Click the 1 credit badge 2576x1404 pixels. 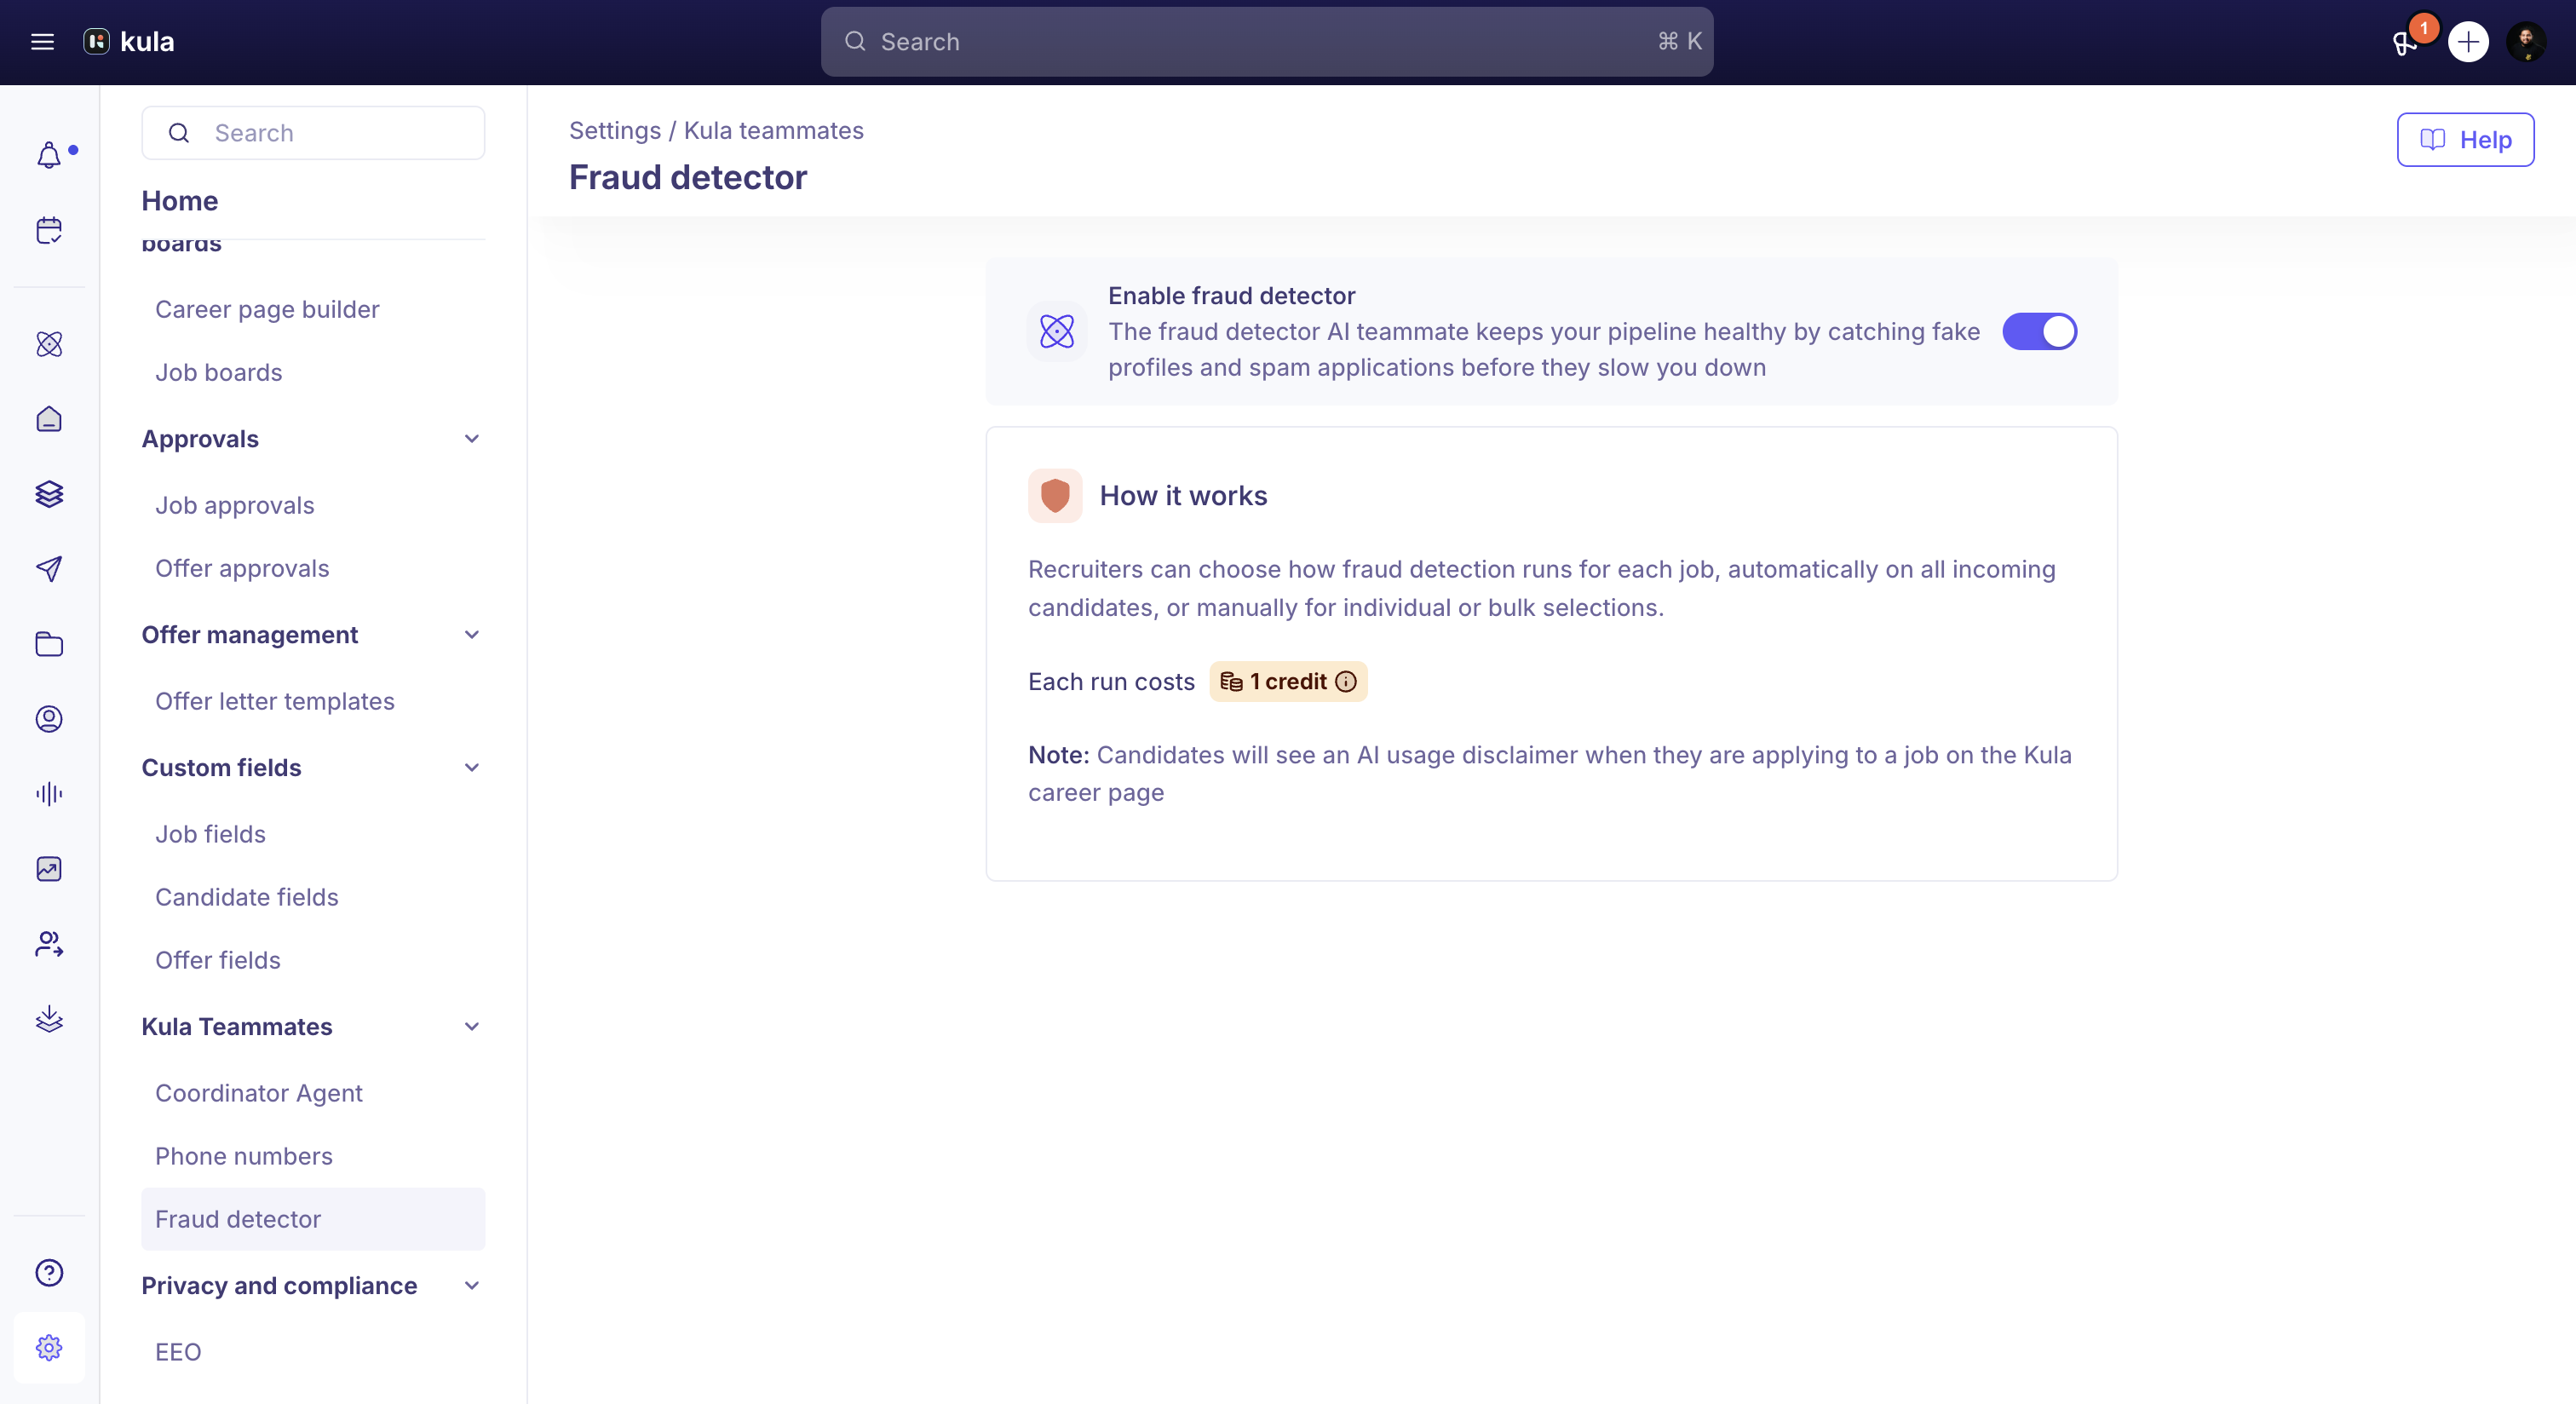1288,682
